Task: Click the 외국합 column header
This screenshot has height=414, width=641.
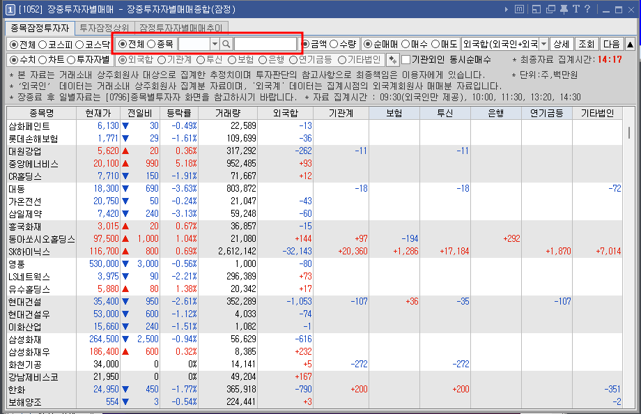Action: point(286,114)
